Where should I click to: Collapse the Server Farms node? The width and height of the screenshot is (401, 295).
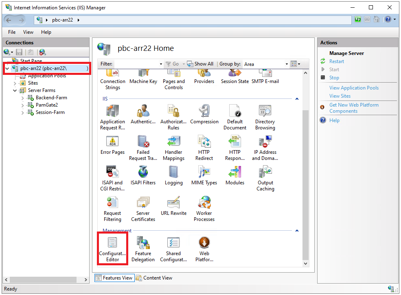15,90
